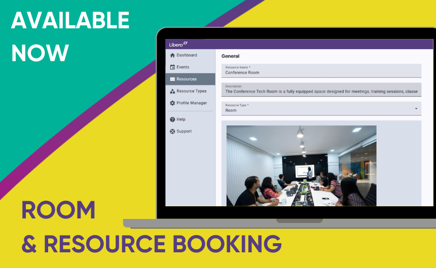436x268 pixels.
Task: Open the Resource Types text label
Action: point(192,92)
